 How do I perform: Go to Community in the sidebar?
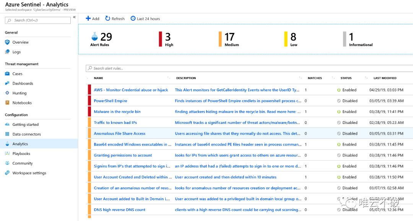pyautogui.click(x=23, y=163)
